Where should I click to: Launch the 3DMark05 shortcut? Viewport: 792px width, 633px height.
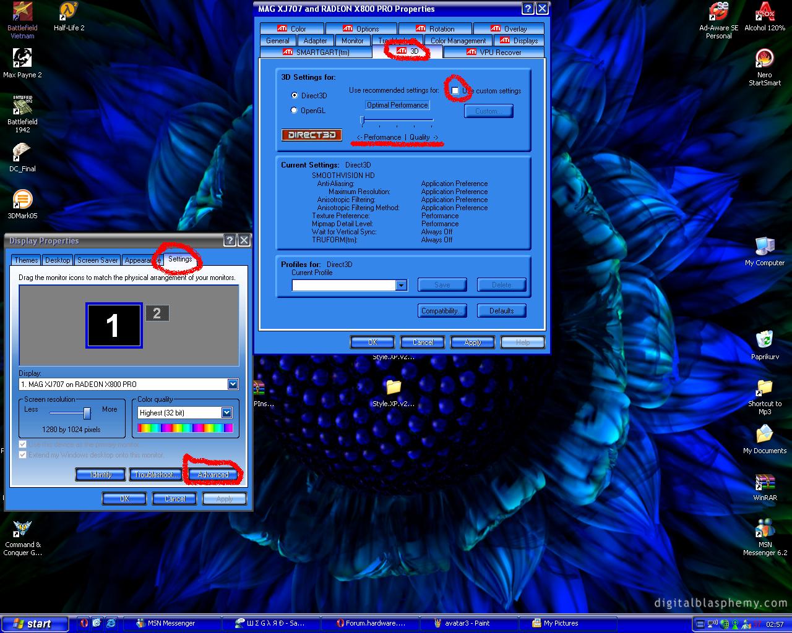[22, 205]
